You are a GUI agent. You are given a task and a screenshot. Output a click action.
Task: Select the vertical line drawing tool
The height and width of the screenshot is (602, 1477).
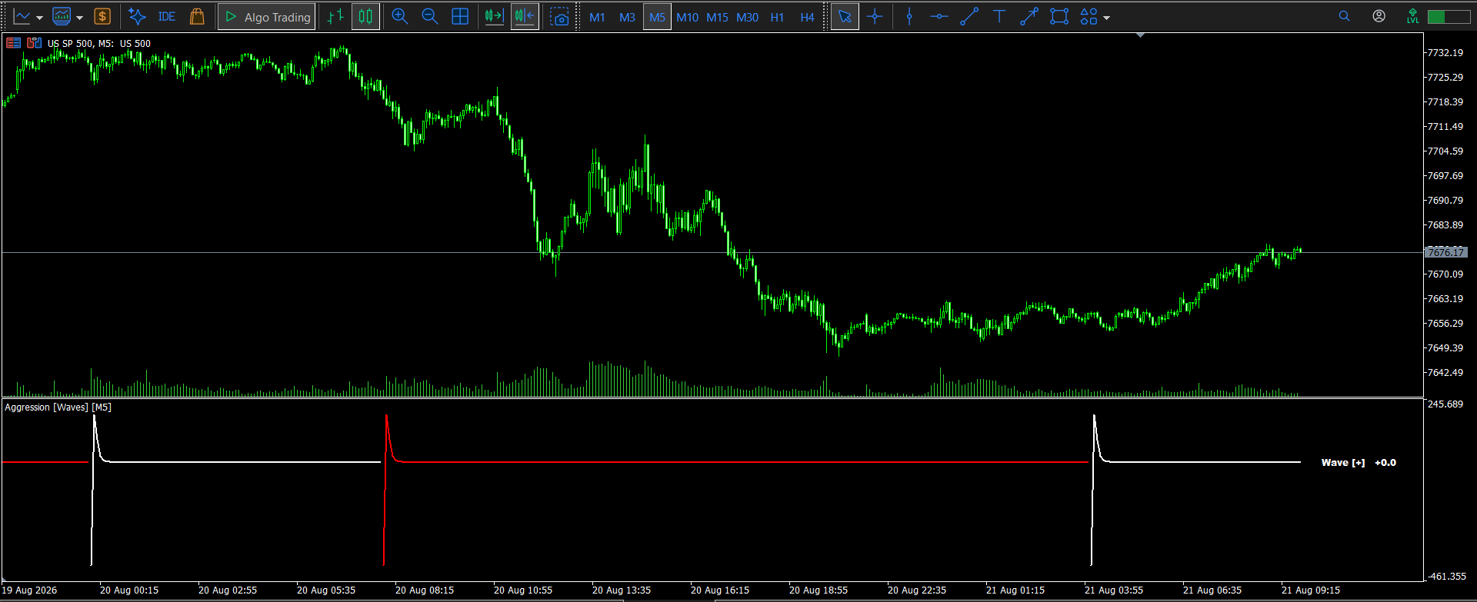coord(909,17)
